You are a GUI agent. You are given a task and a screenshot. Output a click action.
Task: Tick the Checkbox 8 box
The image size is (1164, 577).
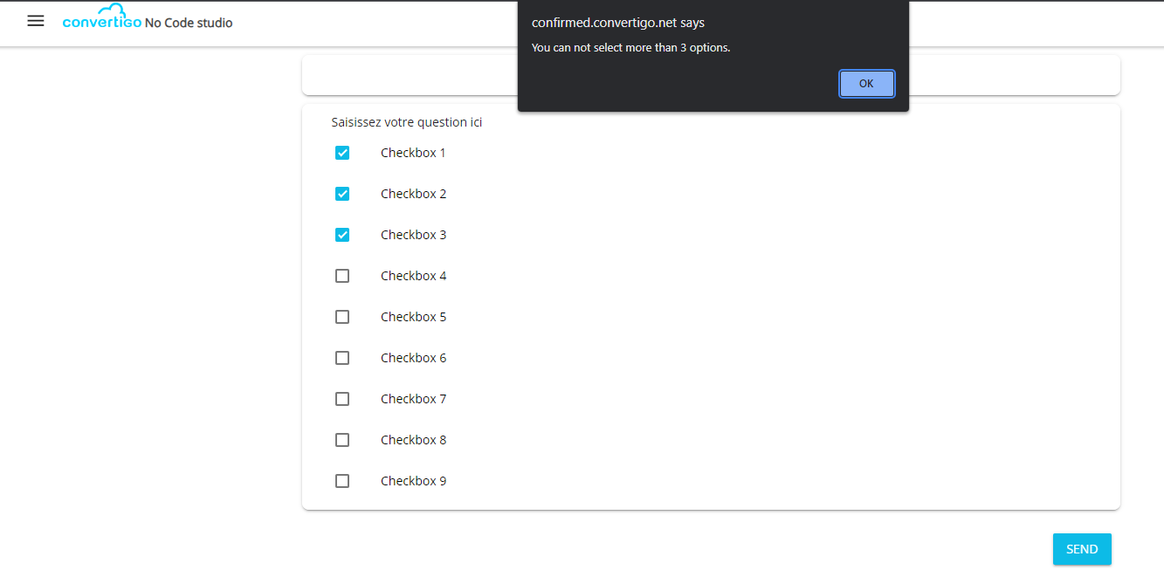[x=342, y=440]
